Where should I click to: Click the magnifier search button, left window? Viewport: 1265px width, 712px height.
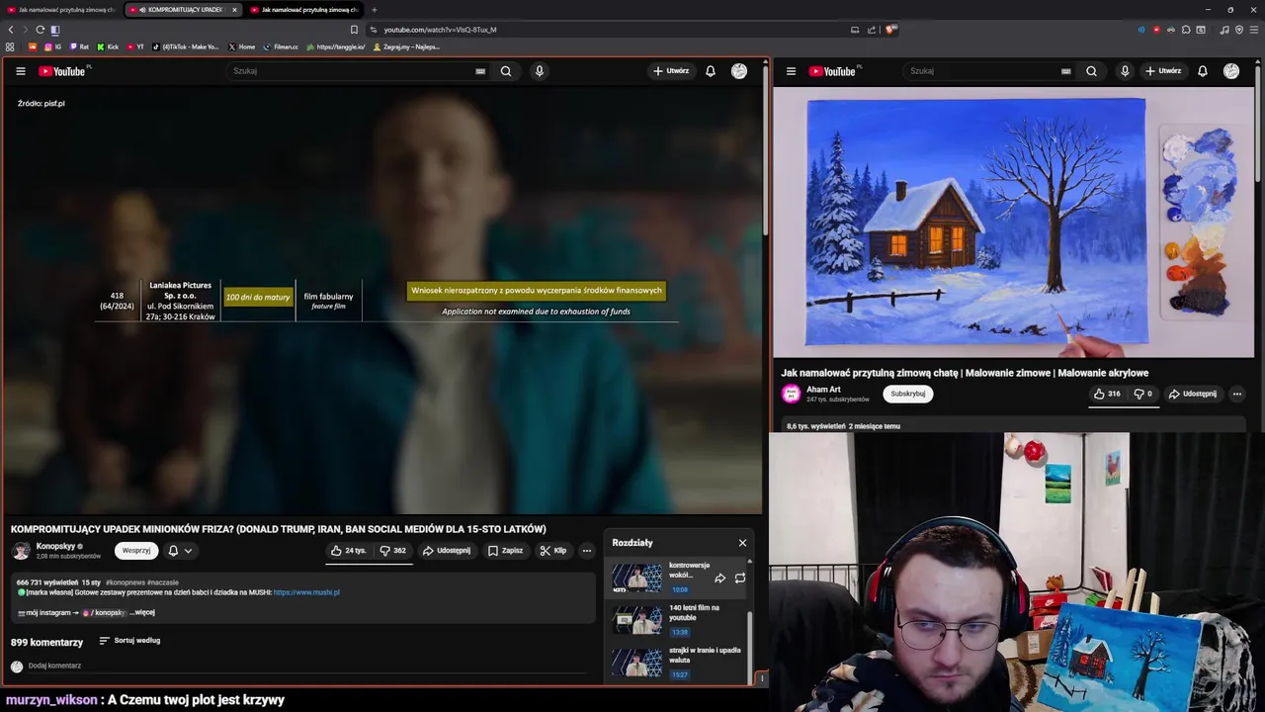click(506, 71)
